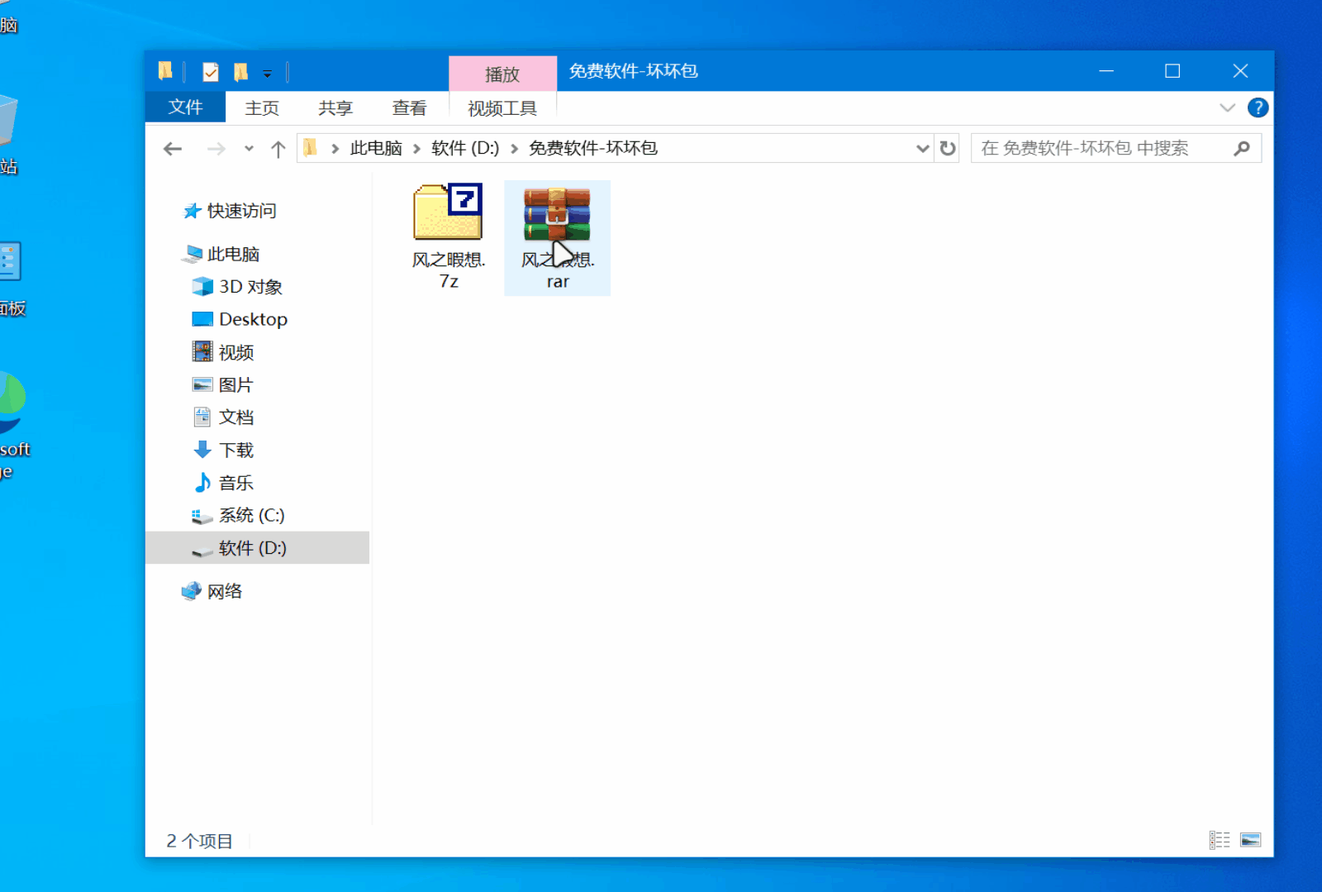This screenshot has width=1322, height=892.
Task: Open the 查看 ribbon tab
Action: click(x=410, y=107)
